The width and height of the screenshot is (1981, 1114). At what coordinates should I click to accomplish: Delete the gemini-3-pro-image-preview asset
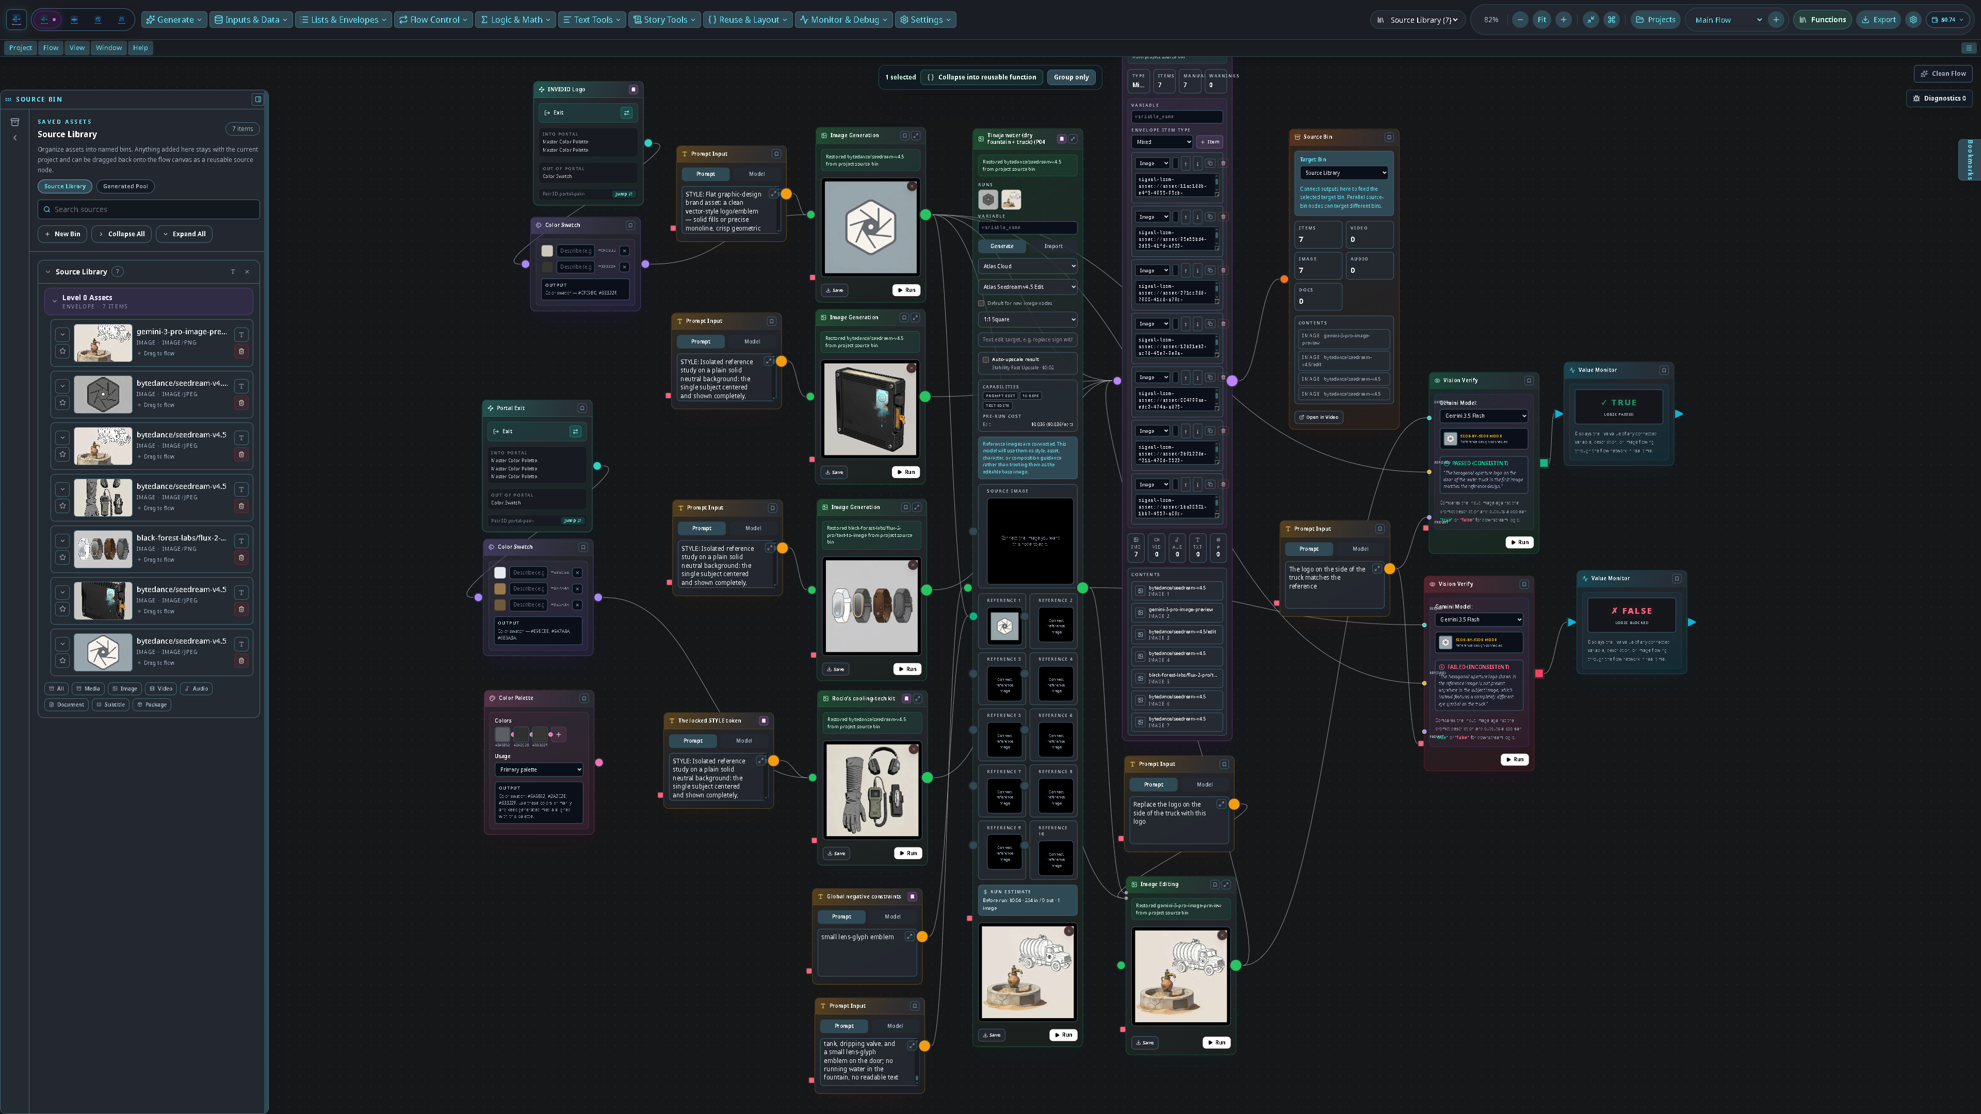(241, 351)
